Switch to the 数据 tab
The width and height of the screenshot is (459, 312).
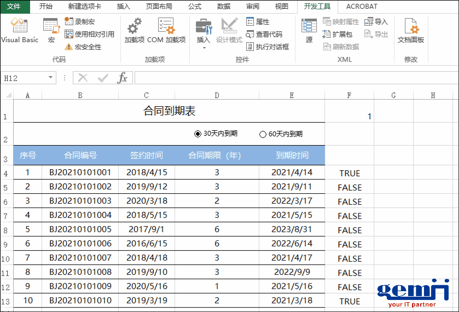[x=224, y=7]
